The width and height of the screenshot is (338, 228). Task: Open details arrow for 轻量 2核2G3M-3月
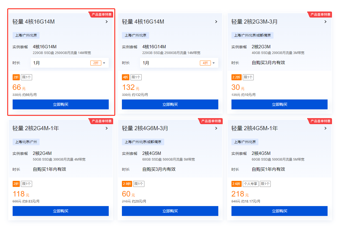tap(325, 22)
